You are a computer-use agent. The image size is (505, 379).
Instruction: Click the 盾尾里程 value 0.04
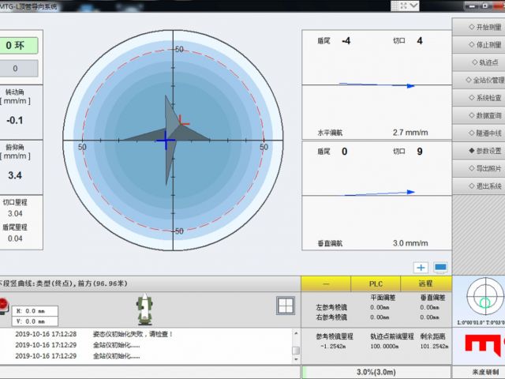(x=15, y=238)
